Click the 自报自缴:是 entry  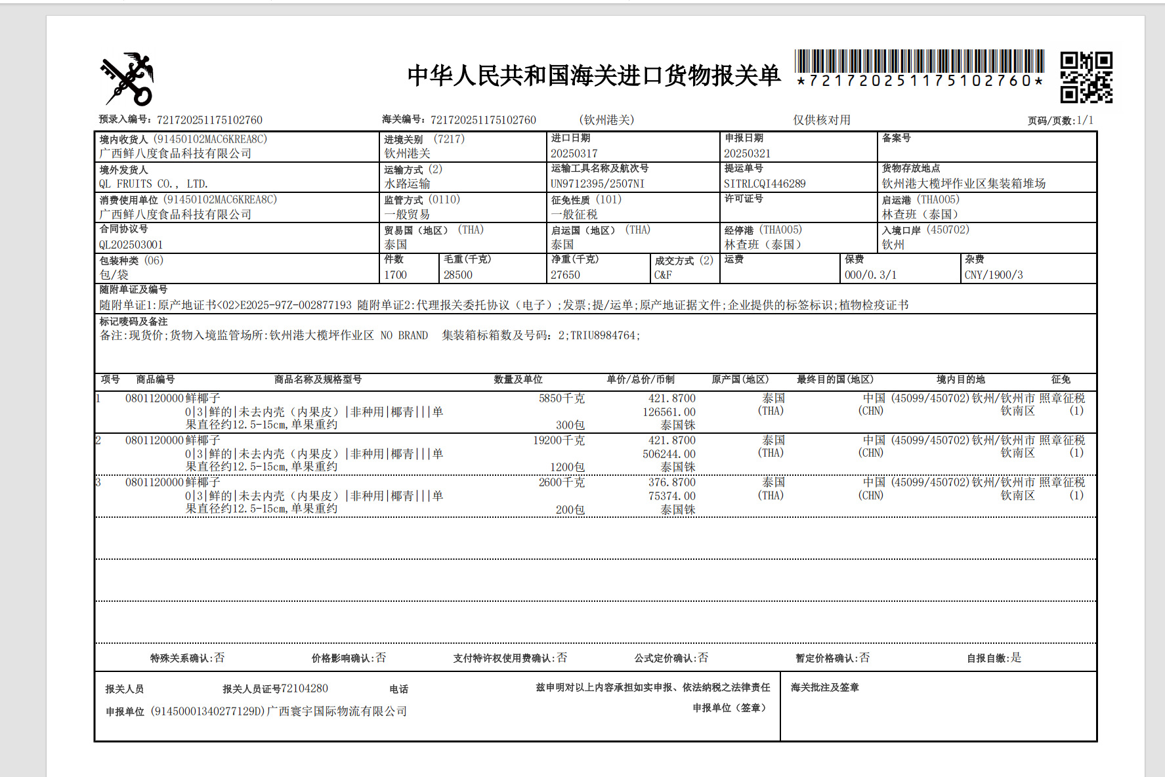[994, 658]
